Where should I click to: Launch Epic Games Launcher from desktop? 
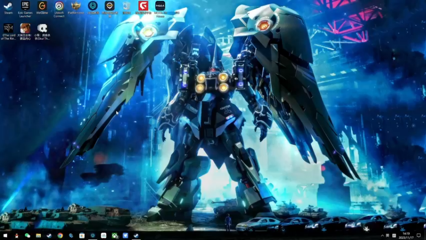click(x=25, y=9)
